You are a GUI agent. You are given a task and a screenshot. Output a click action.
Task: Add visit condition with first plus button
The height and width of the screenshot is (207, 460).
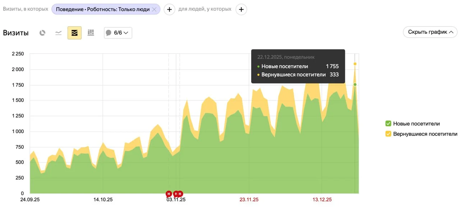(170, 9)
